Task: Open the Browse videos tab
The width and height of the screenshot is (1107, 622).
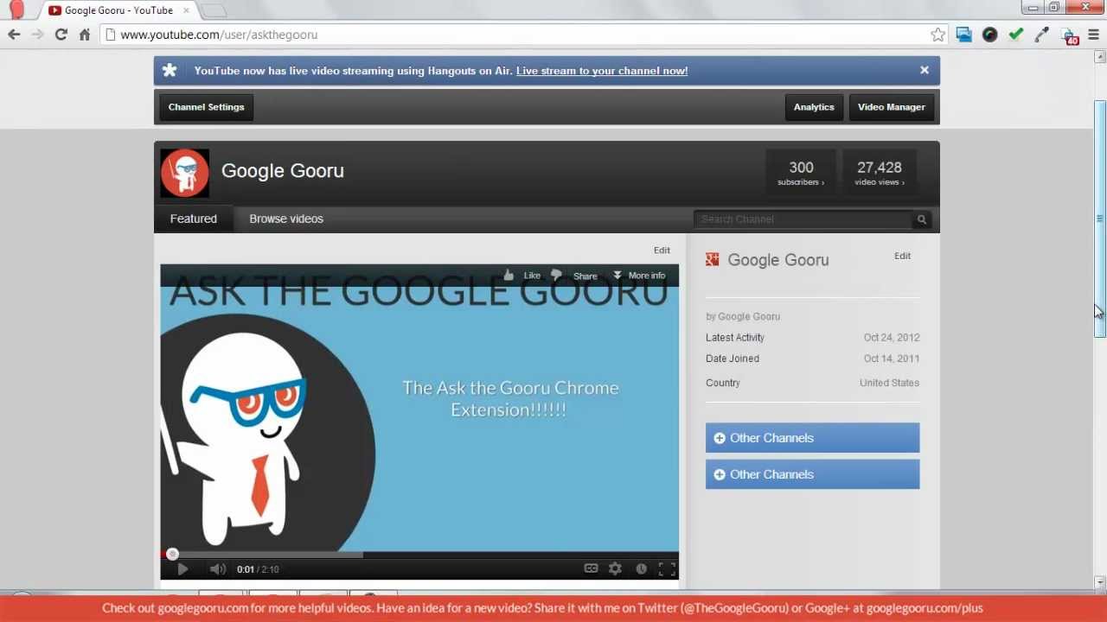Action: click(x=286, y=219)
